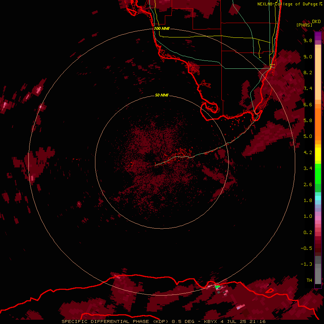Click the 4 JUL 25 21:16 timestamp
324x324 pixels.
click(x=243, y=321)
